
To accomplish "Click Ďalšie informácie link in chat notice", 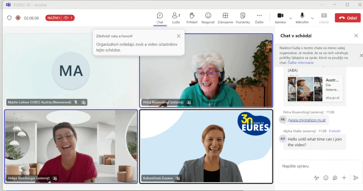I will pos(301,63).
